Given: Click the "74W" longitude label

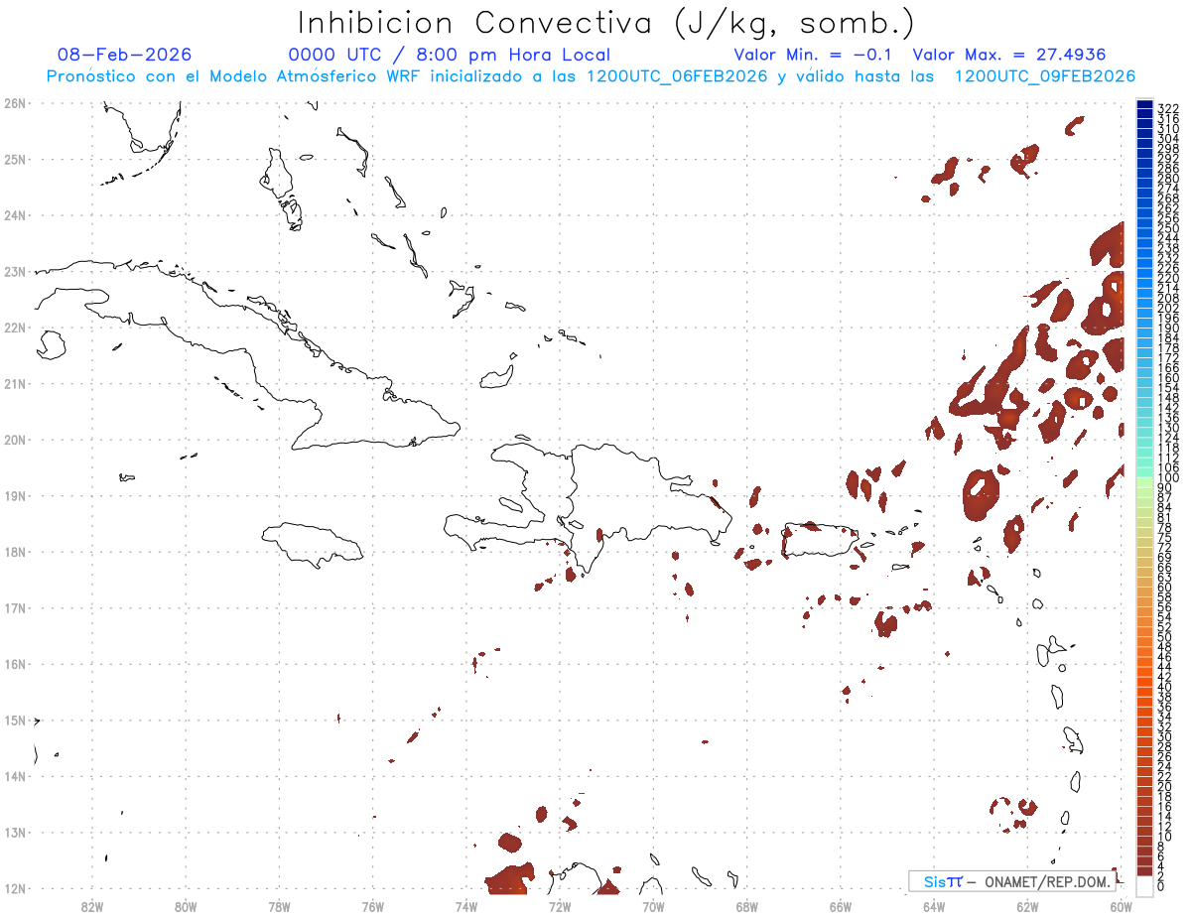Looking at the screenshot, I should pyautogui.click(x=466, y=905).
